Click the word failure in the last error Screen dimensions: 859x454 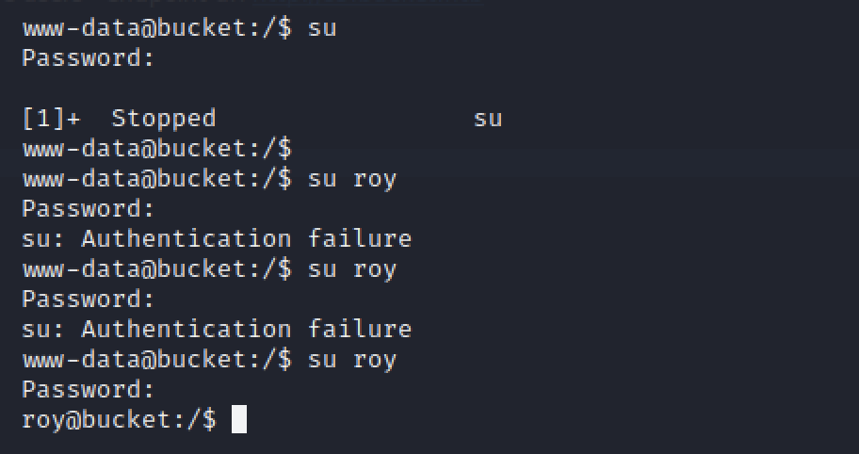[x=360, y=330]
